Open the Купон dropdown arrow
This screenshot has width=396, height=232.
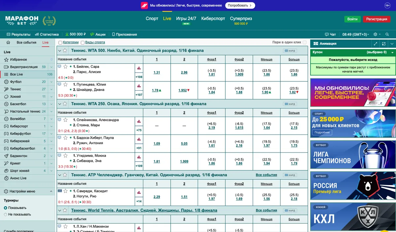click(392, 52)
